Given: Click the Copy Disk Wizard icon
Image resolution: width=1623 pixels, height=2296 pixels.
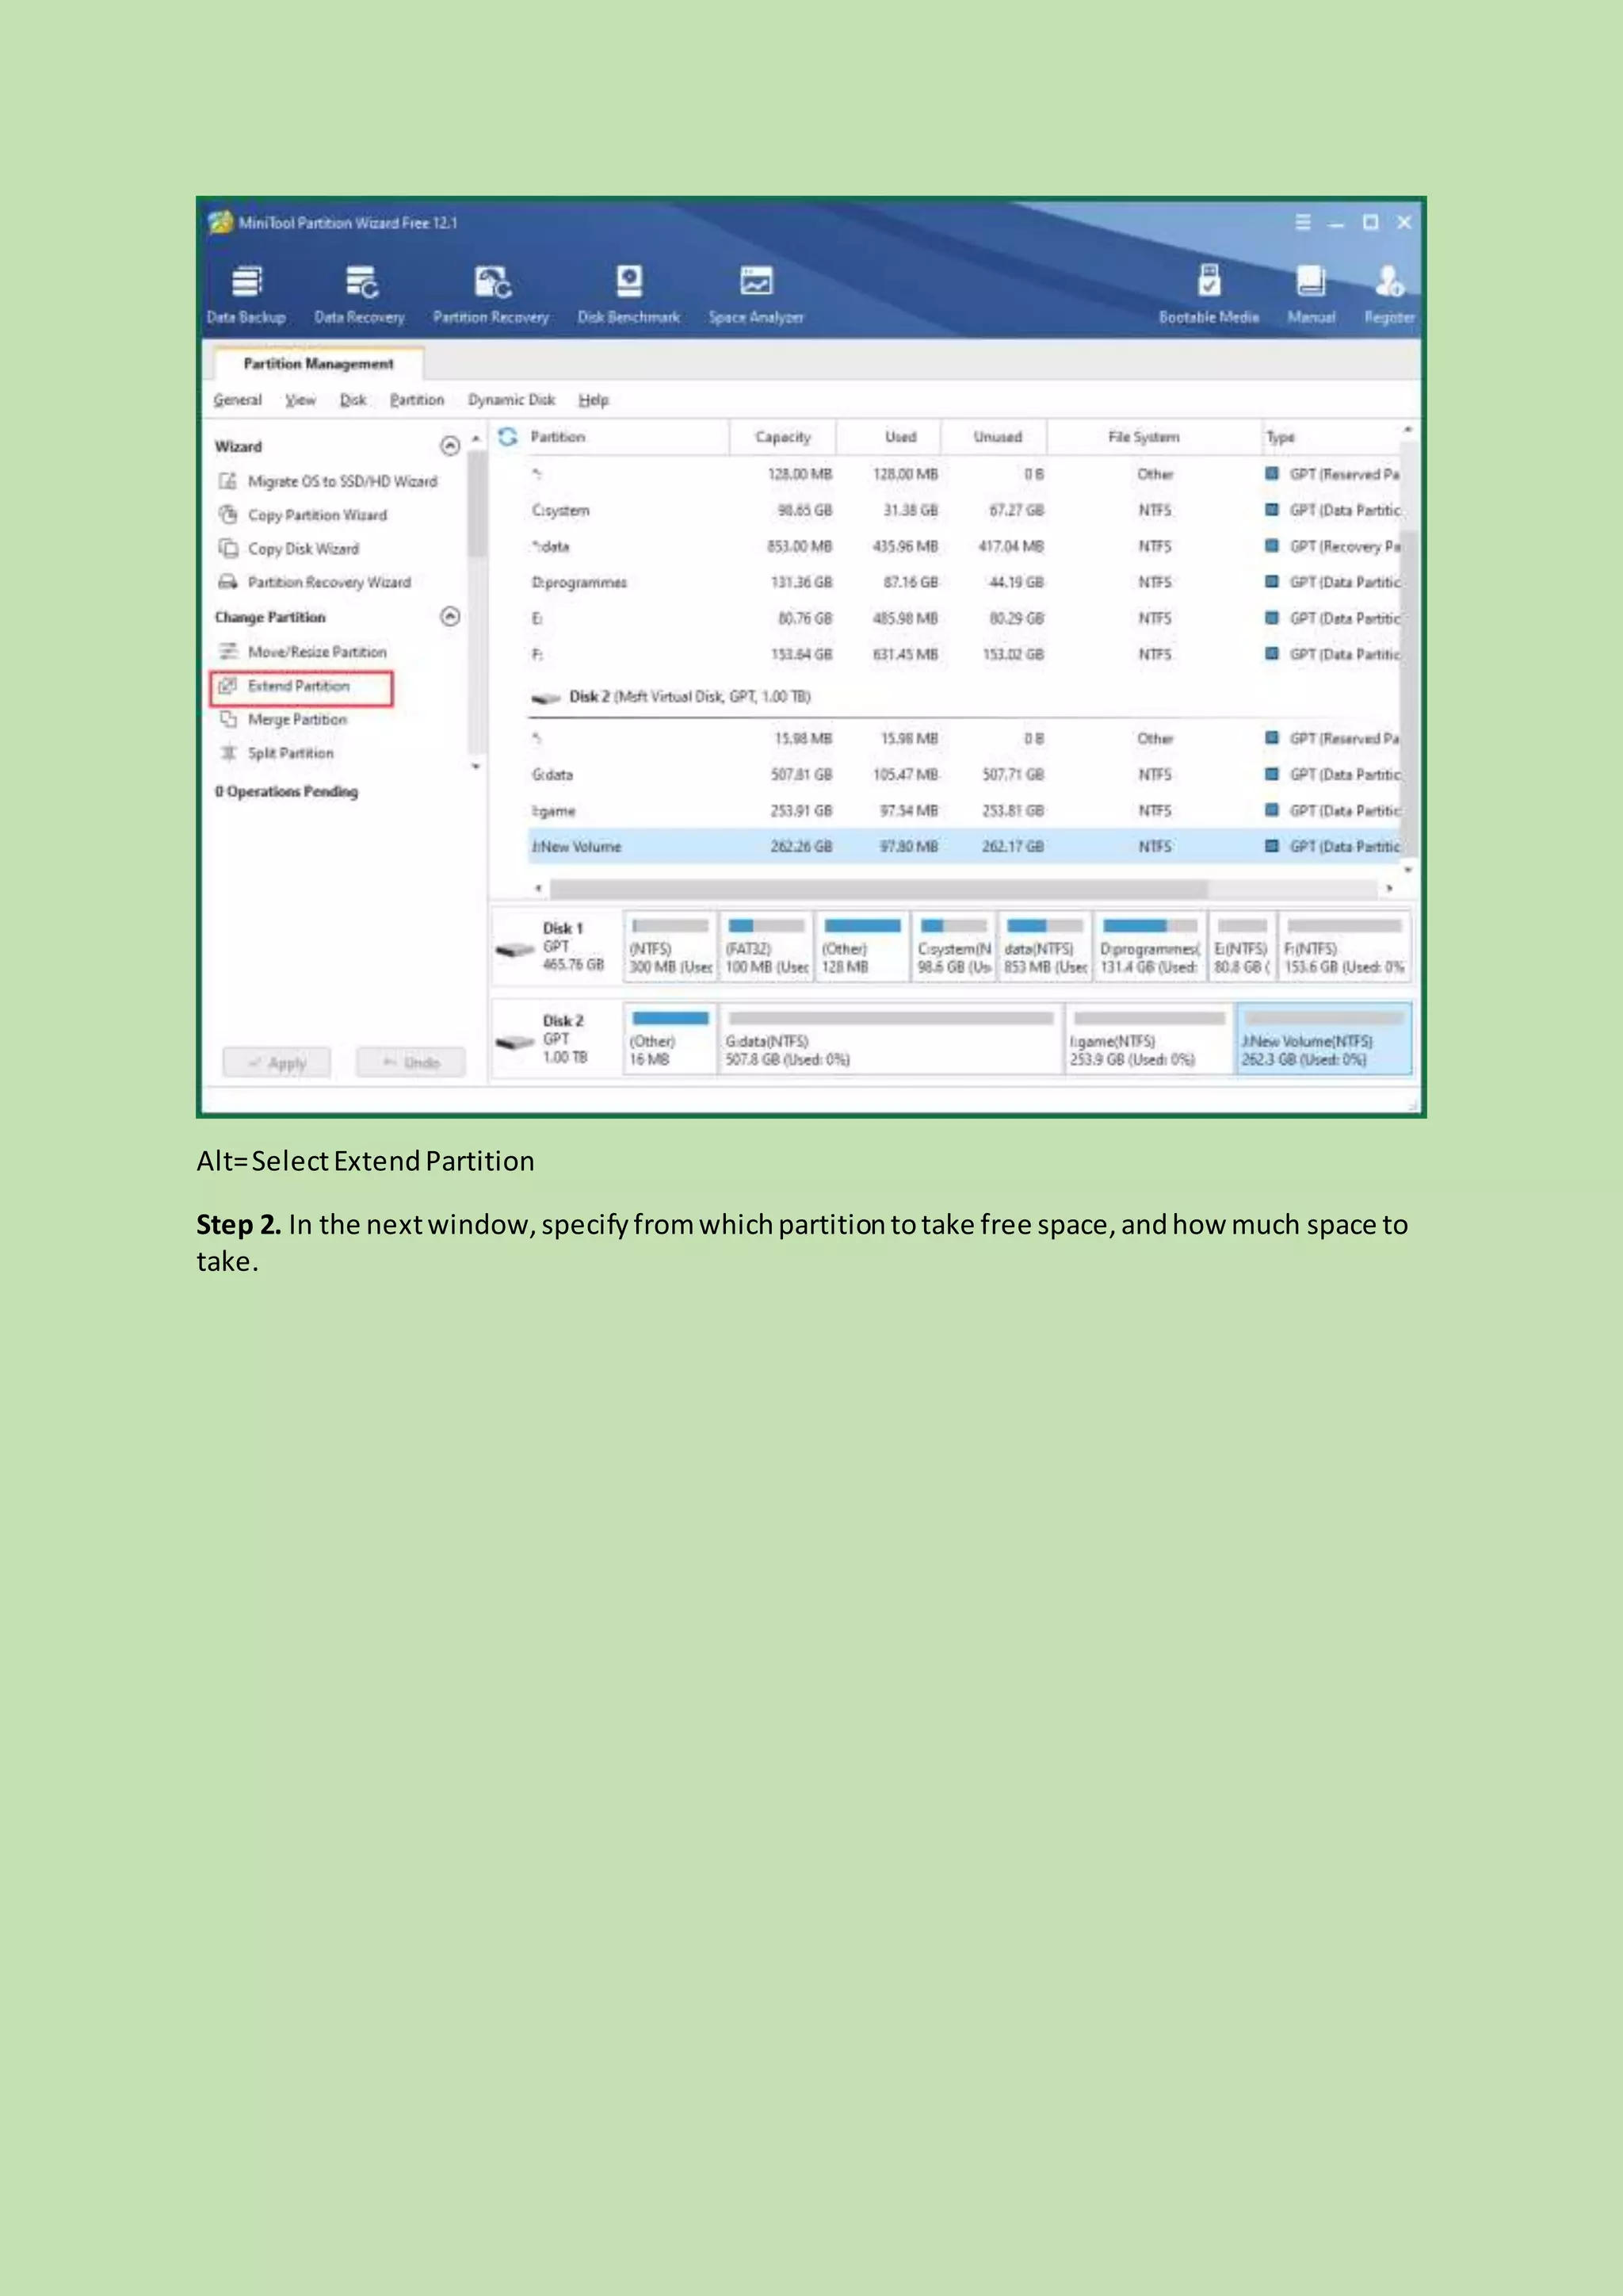Looking at the screenshot, I should pos(228,548).
